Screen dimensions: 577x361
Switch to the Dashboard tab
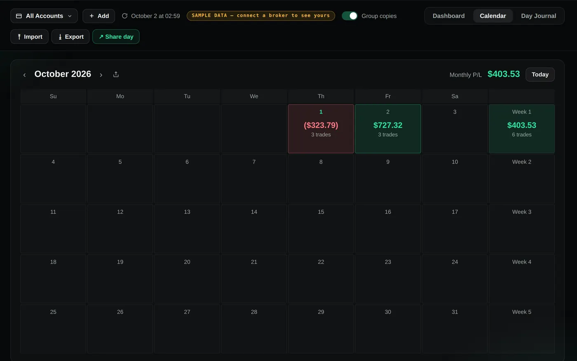click(448, 16)
